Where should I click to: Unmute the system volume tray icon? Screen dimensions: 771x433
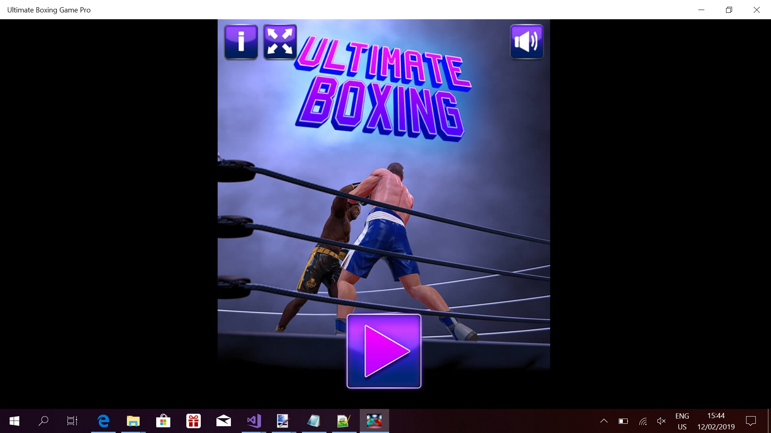click(661, 421)
